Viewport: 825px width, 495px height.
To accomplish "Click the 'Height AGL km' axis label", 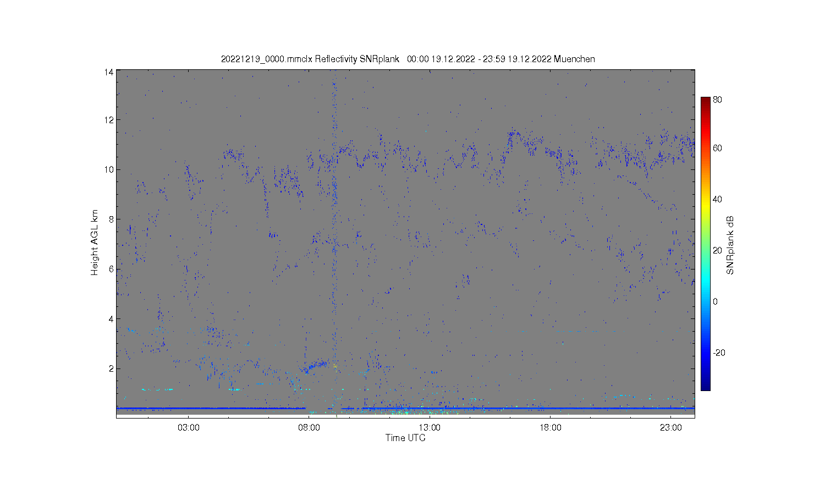I will click(x=95, y=243).
